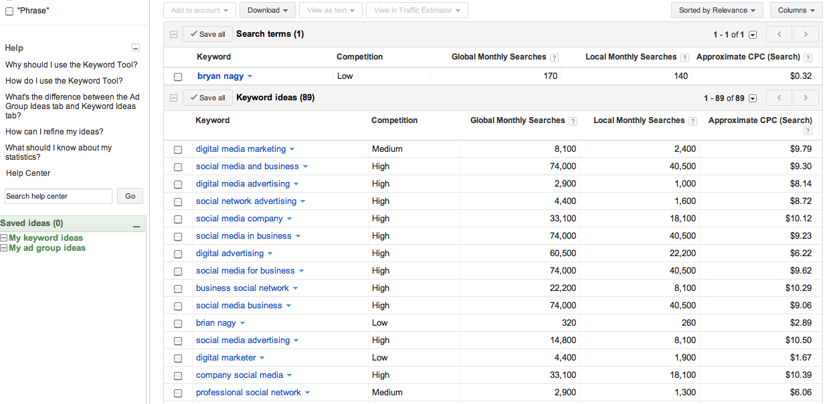833x404 pixels.
Task: Open the Columns dropdown
Action: click(796, 10)
